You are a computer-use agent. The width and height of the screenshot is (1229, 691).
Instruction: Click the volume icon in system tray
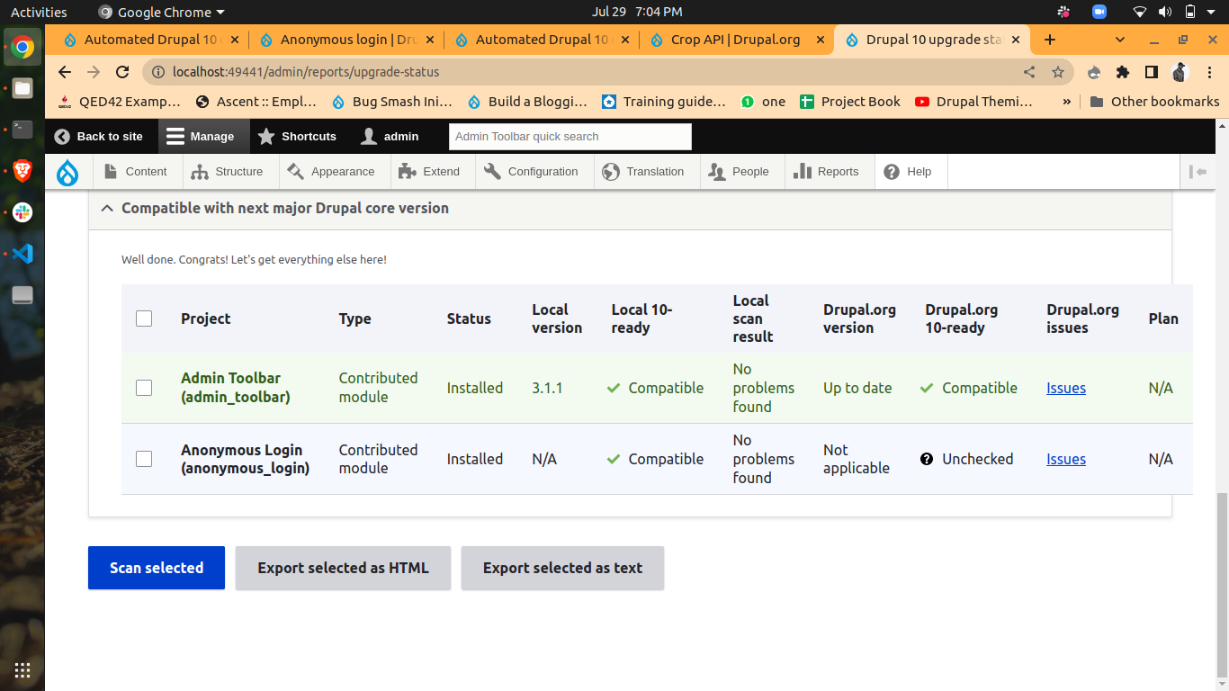1164,12
